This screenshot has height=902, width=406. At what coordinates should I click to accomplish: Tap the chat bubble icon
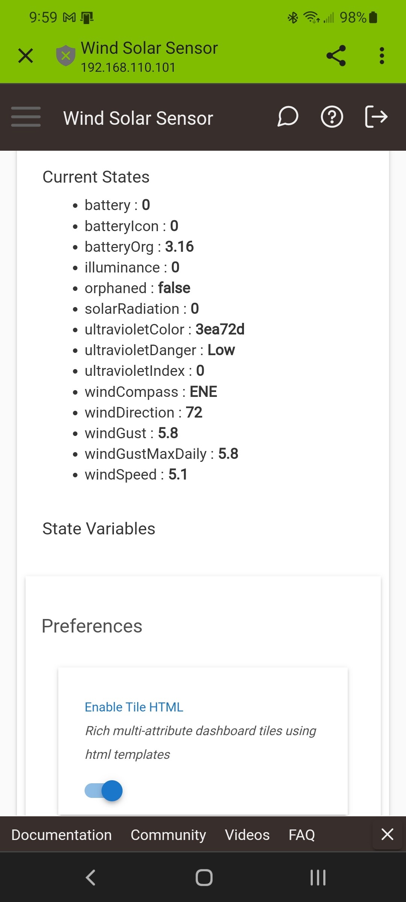tap(288, 117)
